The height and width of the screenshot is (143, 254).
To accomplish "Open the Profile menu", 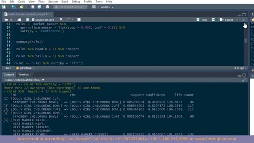I will pyautogui.click(x=88, y=2).
